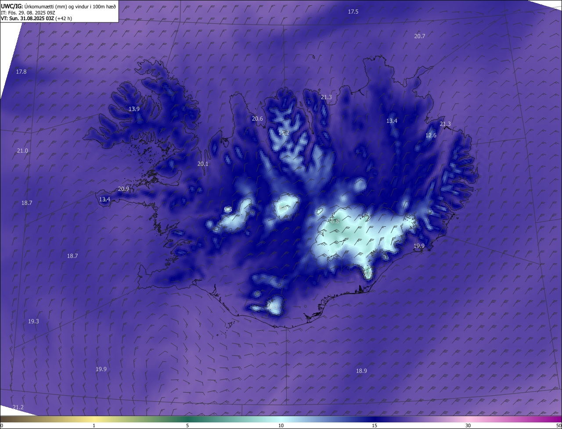
Task: Click the 15 label on the color scale
Action: tap(375, 425)
